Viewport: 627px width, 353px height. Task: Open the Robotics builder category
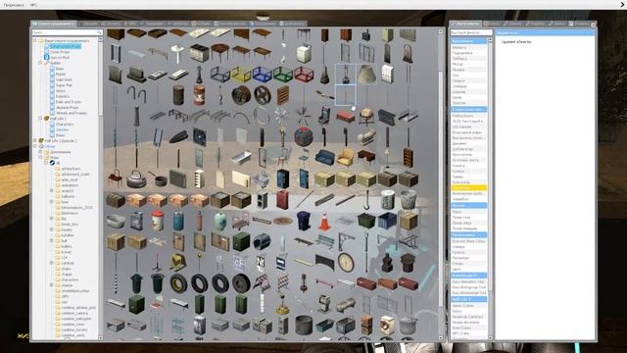pyautogui.click(x=63, y=96)
